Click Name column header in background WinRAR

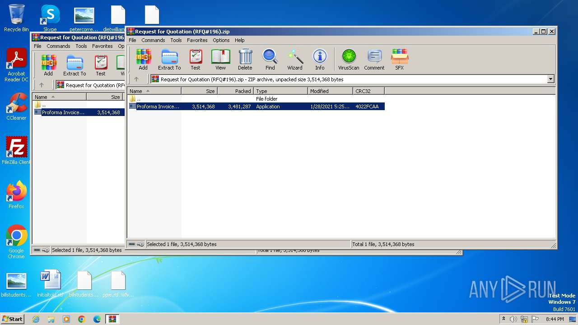click(x=59, y=97)
